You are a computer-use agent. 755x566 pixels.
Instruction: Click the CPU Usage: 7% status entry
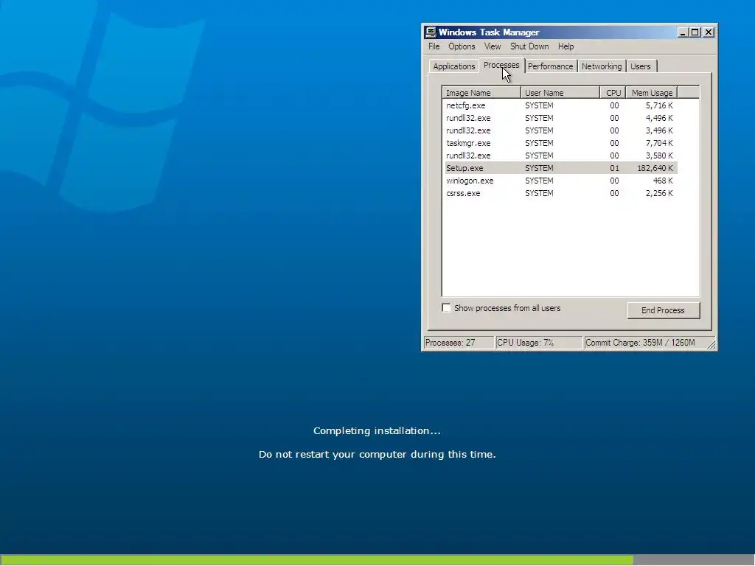pos(538,343)
